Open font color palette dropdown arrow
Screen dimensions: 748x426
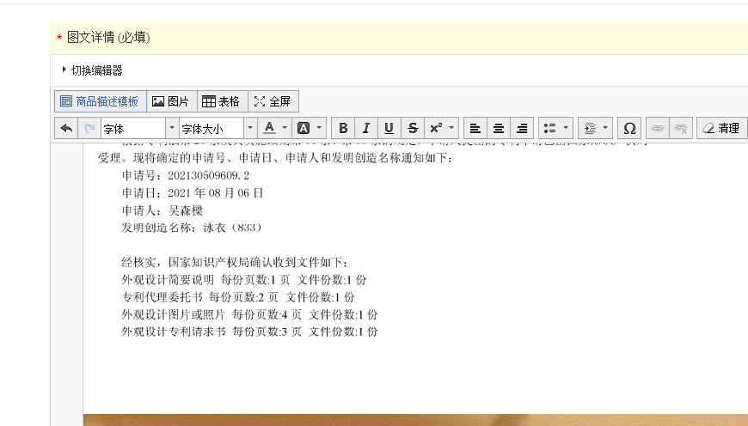285,128
